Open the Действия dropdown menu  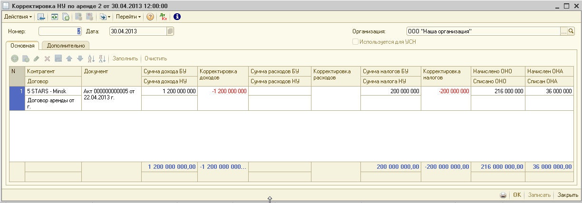click(x=18, y=17)
